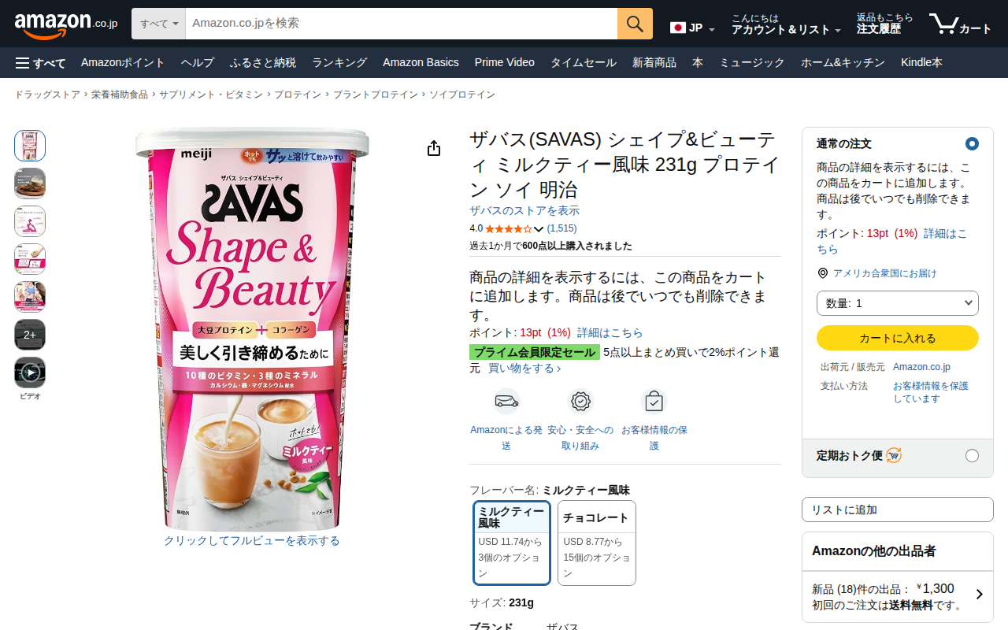Click the 定期おトク便 circular arrows icon
Screen dimensions: 1008x630
(x=894, y=455)
